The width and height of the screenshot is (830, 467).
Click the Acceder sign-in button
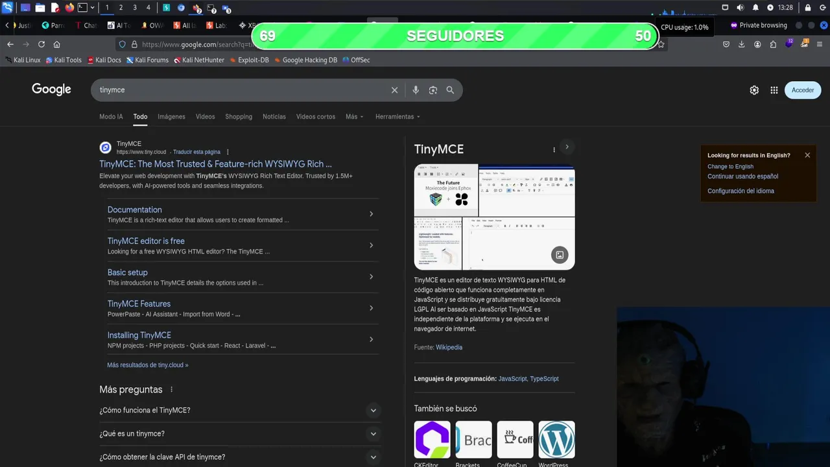[802, 90]
